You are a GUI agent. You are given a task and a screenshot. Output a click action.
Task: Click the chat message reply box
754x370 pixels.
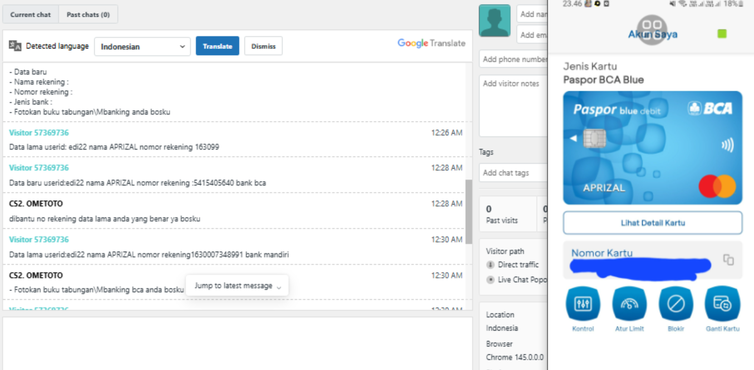click(238, 343)
